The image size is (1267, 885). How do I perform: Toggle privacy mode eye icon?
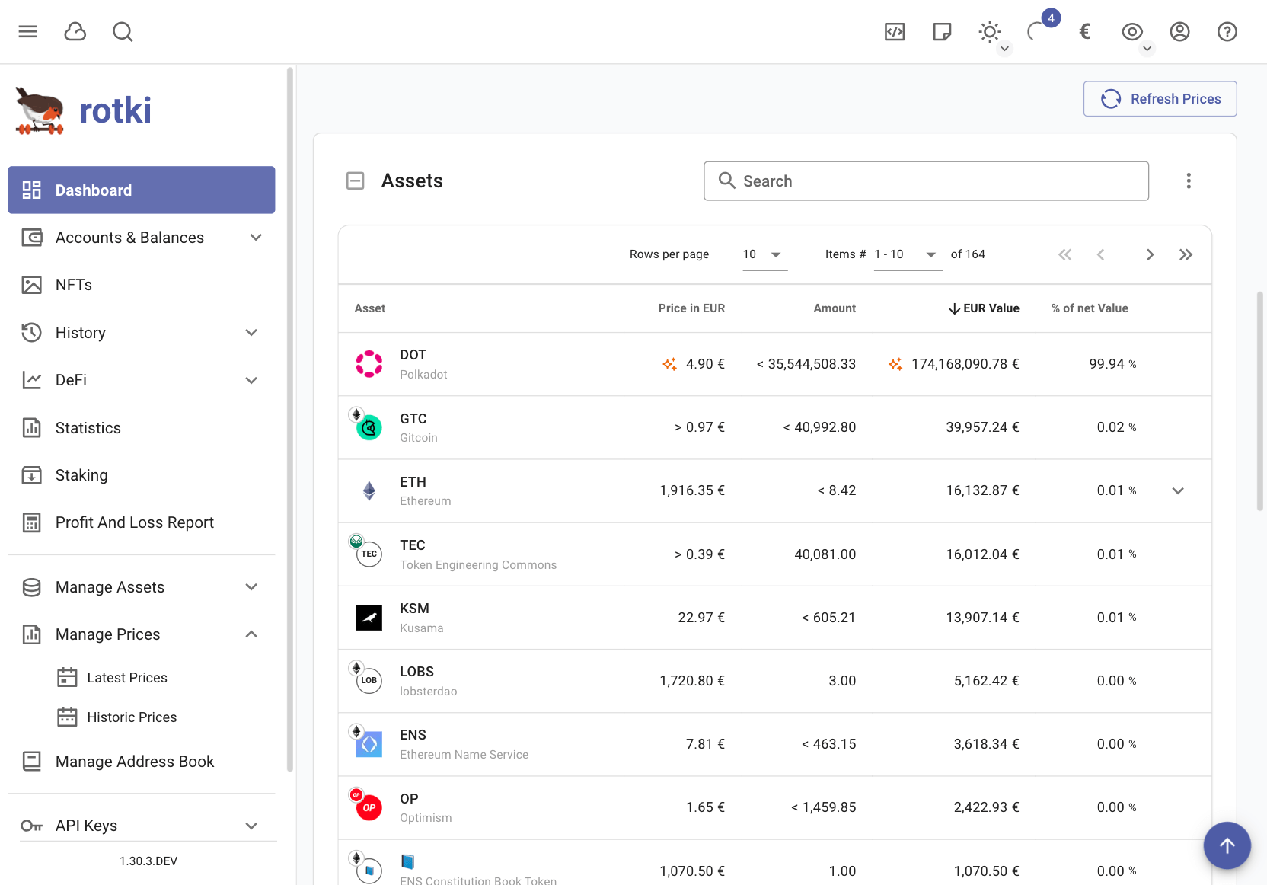(x=1132, y=31)
